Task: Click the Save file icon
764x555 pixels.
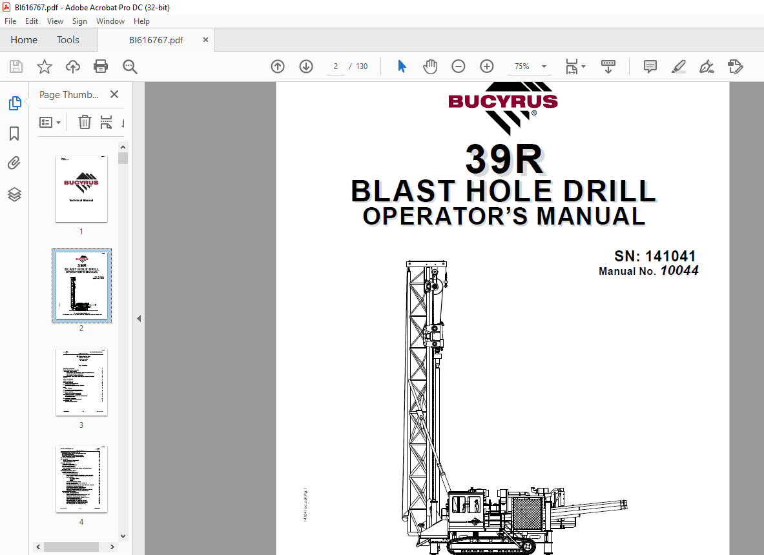Action: point(16,66)
